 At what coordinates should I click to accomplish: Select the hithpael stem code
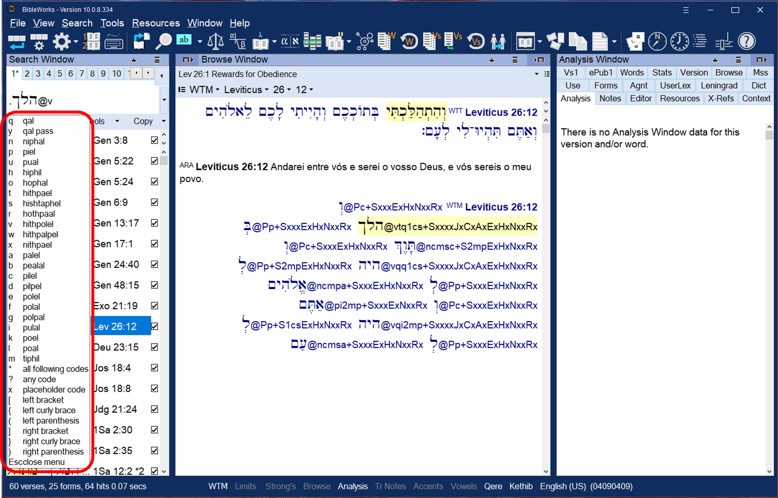(x=37, y=193)
